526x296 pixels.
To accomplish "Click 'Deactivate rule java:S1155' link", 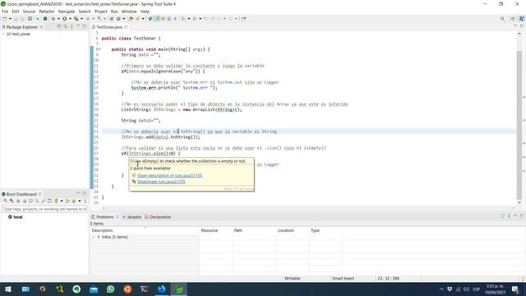I will (x=161, y=182).
